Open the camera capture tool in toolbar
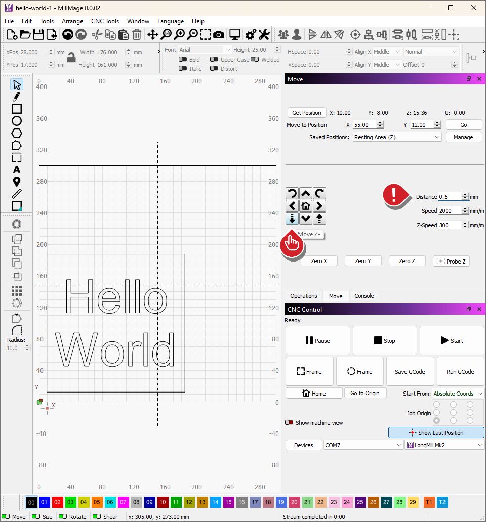486x522 pixels. [x=219, y=34]
